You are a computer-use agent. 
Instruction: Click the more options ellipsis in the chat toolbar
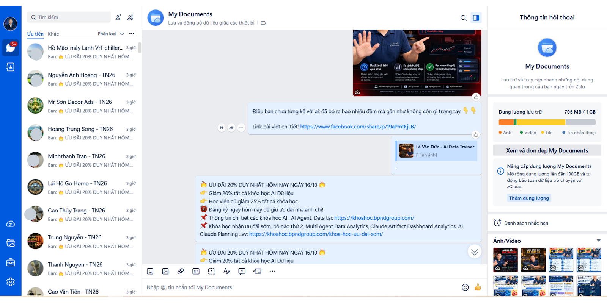click(272, 271)
